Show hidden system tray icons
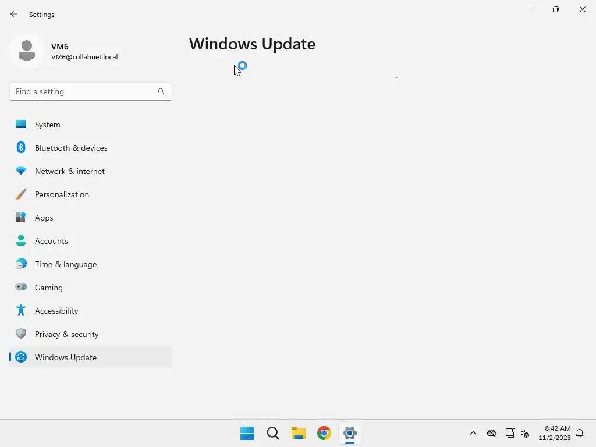This screenshot has width=596, height=447. (x=473, y=433)
